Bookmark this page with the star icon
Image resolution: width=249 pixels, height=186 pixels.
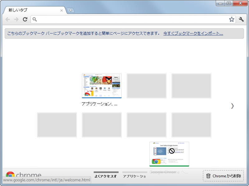point(232,19)
